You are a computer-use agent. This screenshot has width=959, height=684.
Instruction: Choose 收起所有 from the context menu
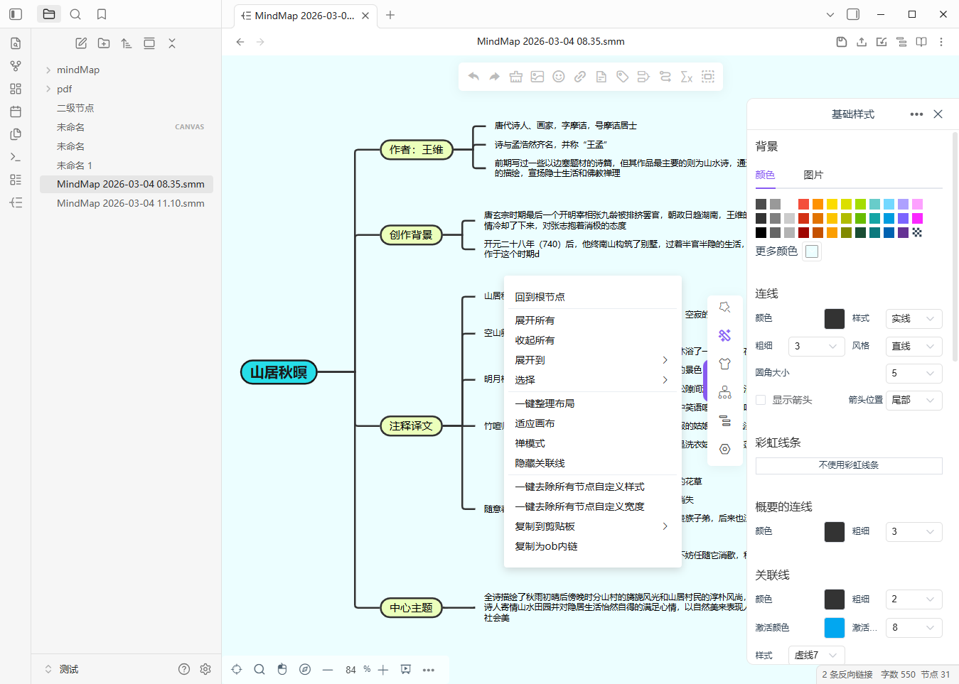(593, 340)
